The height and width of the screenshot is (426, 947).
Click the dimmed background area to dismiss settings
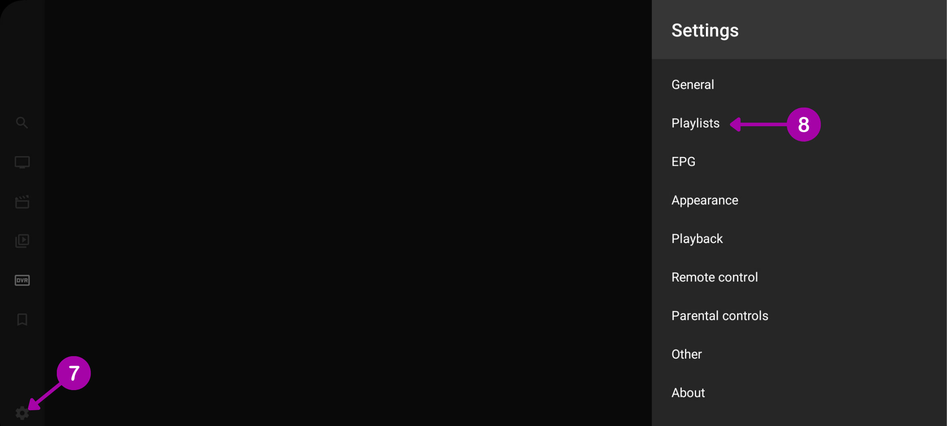point(347,213)
